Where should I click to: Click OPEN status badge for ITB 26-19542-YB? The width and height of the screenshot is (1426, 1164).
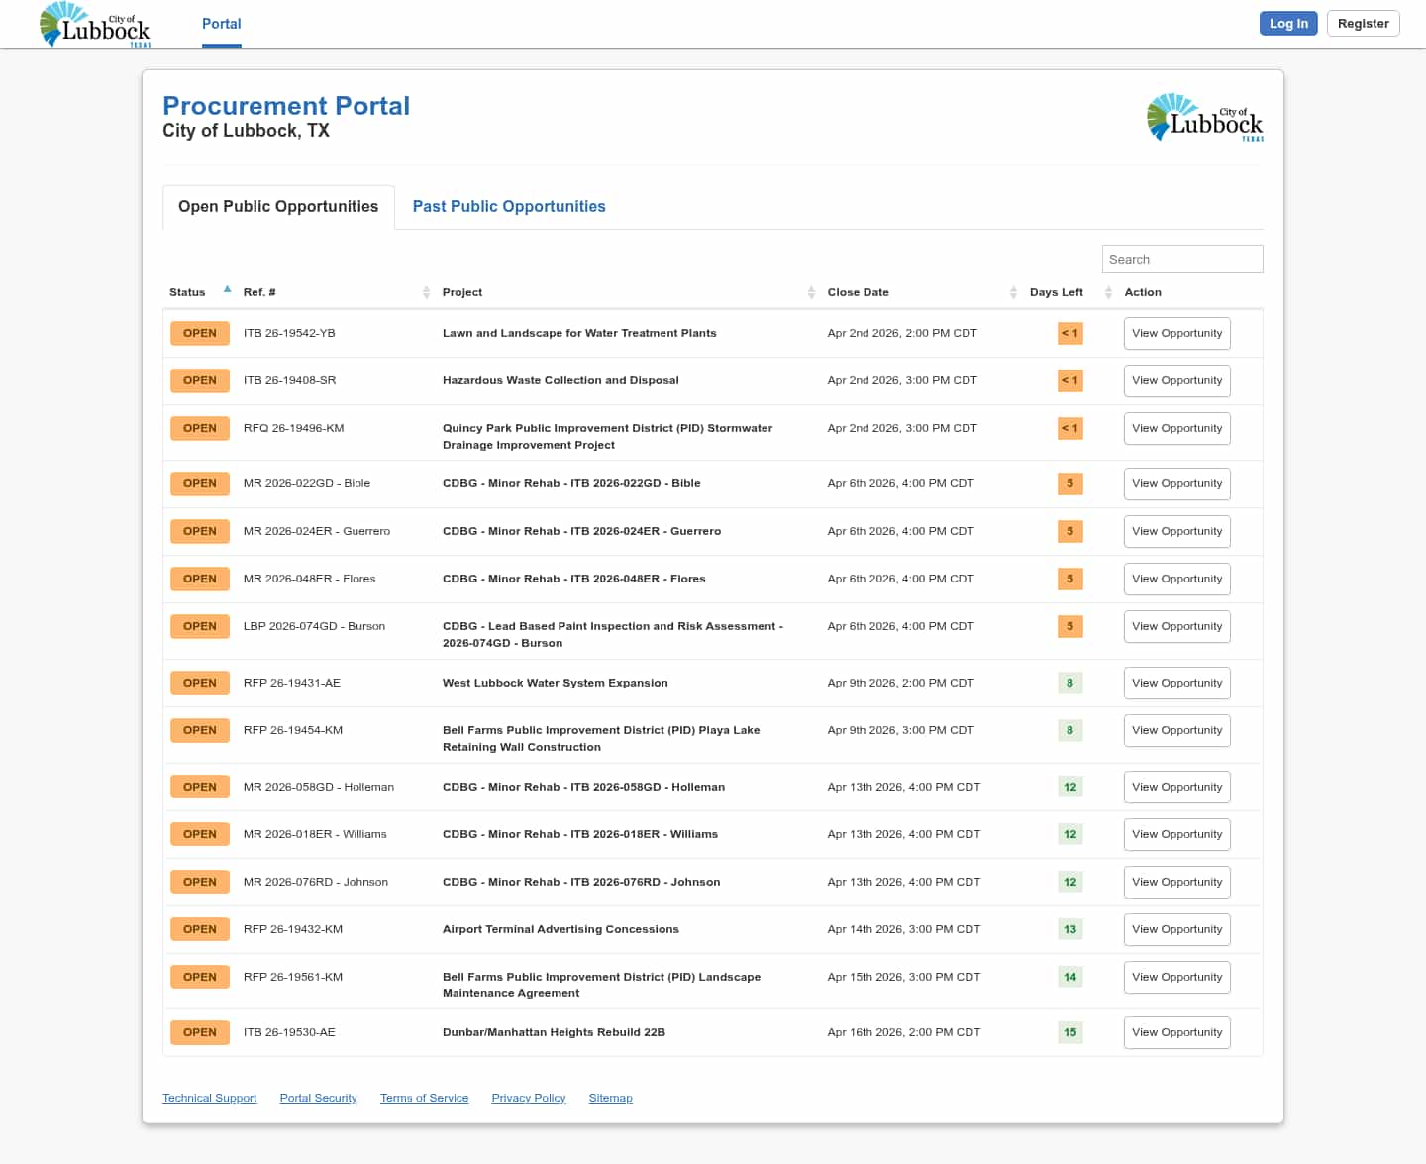point(199,334)
